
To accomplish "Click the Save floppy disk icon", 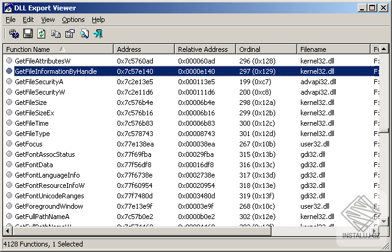I will 28,34.
